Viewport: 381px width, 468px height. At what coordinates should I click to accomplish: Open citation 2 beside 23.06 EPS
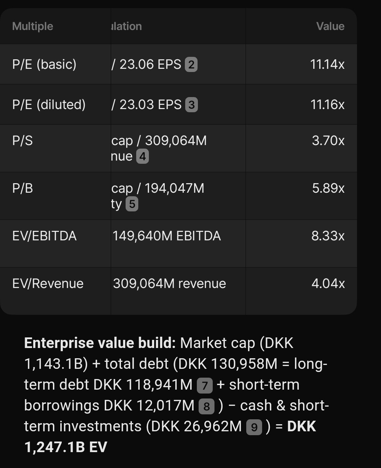click(191, 65)
